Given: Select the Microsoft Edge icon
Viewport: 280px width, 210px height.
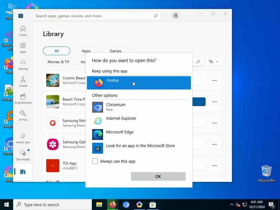Looking at the screenshot, I should pyautogui.click(x=98, y=135).
